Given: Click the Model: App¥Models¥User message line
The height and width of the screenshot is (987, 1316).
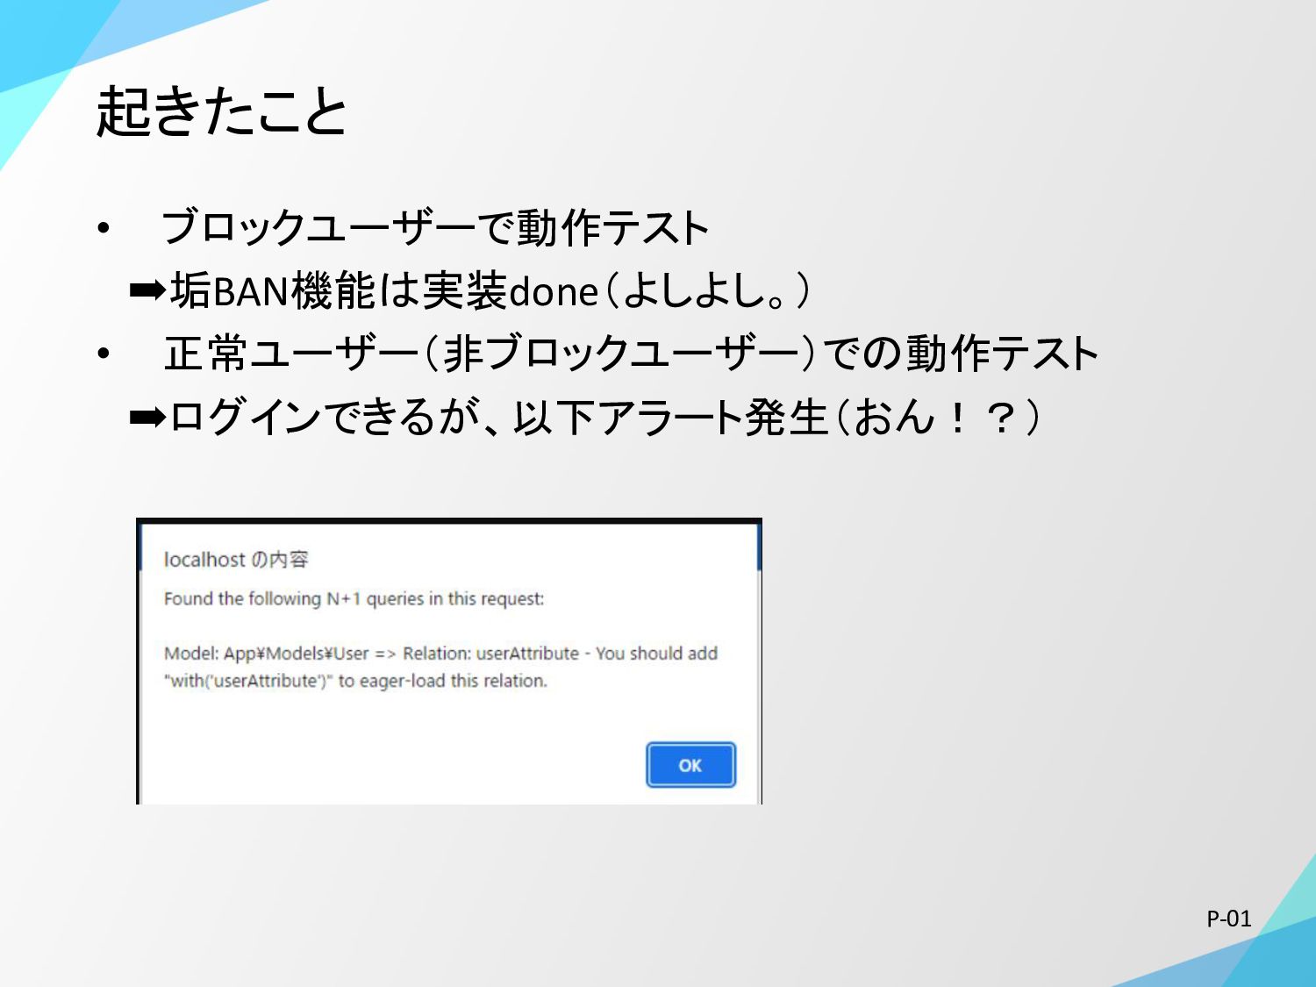Looking at the screenshot, I should point(440,653).
